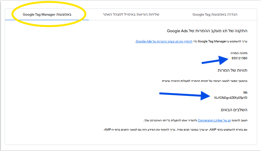Click the 'hh' conversion action name
Viewport: 261px width, 151px height.
(245, 93)
